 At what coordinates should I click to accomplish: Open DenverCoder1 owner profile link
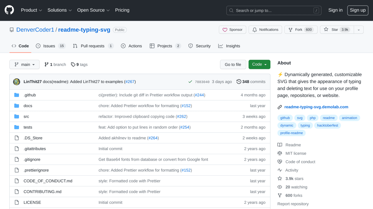coord(35,30)
